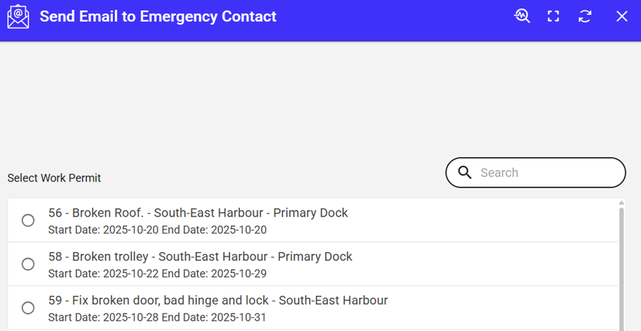
Task: Select radio for permit 56 Broken Roof
Action: click(28, 220)
